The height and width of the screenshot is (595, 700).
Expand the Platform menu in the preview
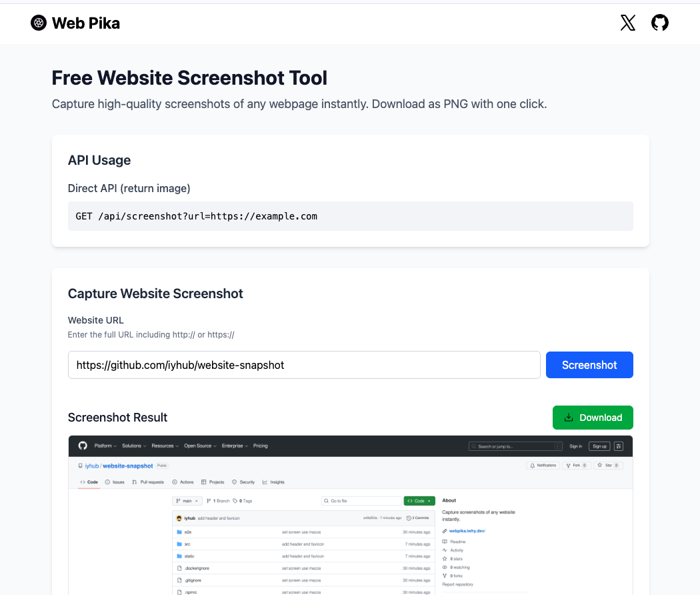pyautogui.click(x=105, y=446)
